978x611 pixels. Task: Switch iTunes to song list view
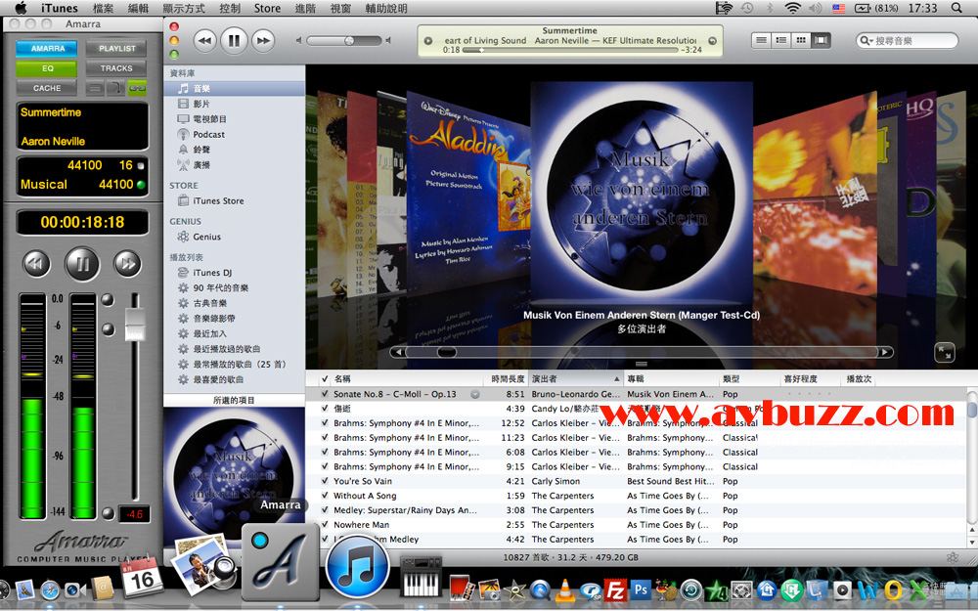point(761,40)
